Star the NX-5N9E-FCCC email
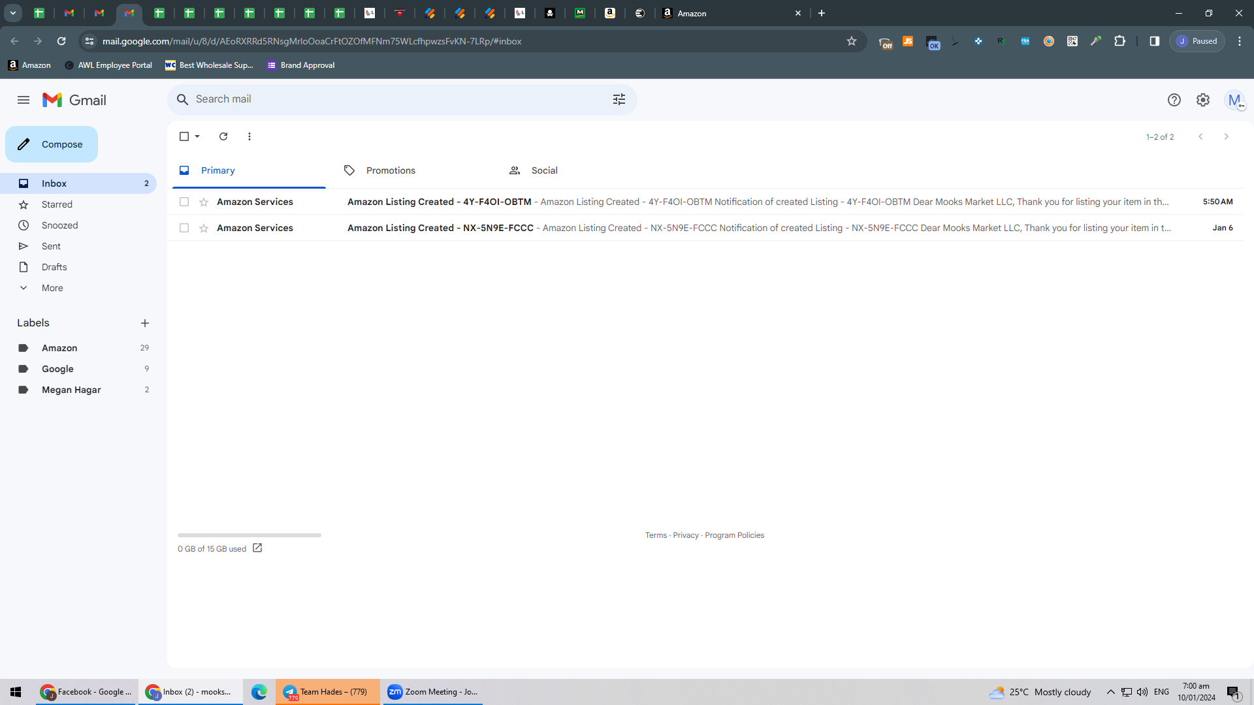 [204, 228]
